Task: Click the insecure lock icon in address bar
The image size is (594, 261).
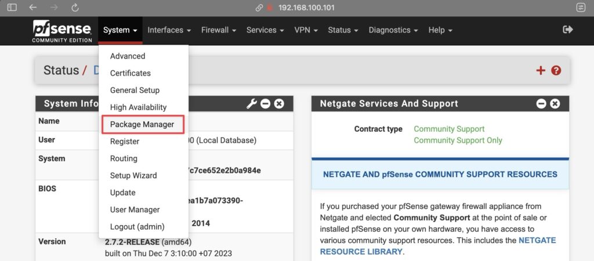Action: click(x=270, y=8)
